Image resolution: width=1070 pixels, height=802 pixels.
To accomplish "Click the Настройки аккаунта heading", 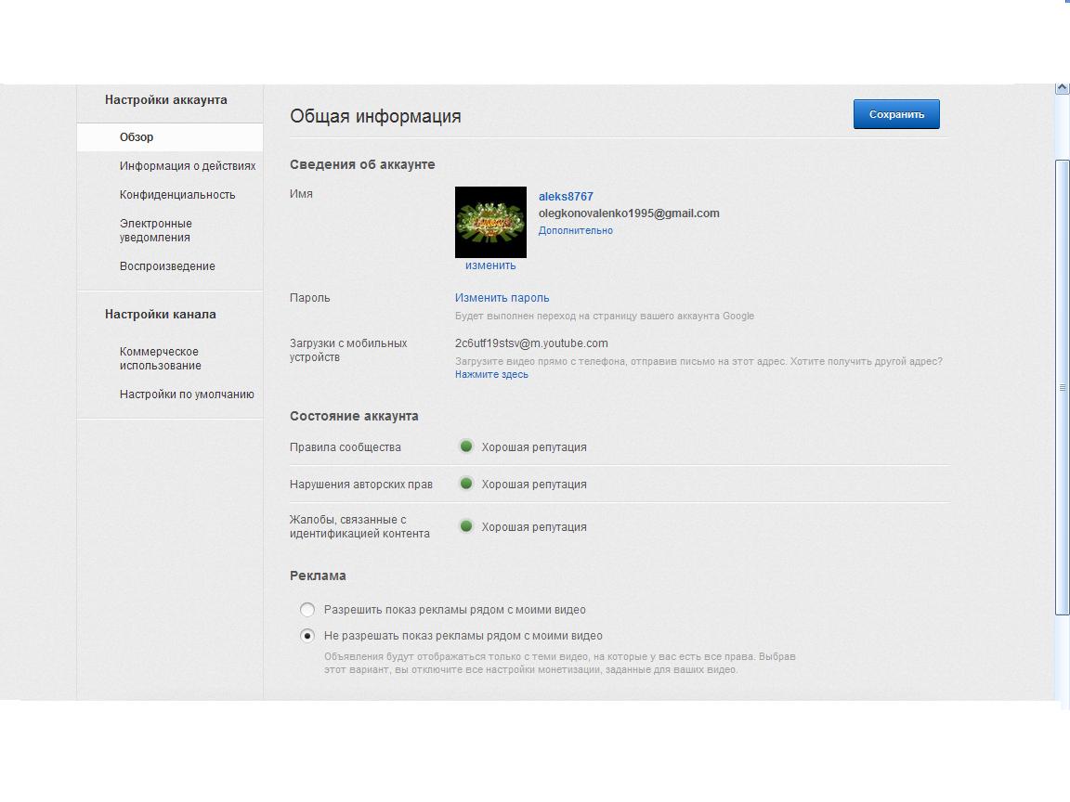I will (166, 99).
